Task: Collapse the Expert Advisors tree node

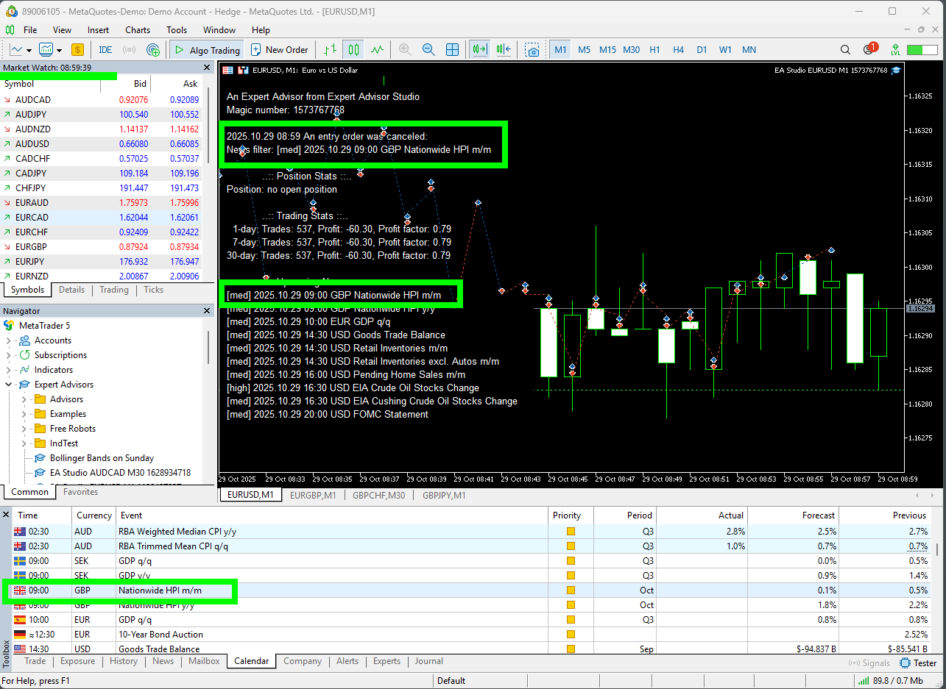Action: [x=9, y=385]
